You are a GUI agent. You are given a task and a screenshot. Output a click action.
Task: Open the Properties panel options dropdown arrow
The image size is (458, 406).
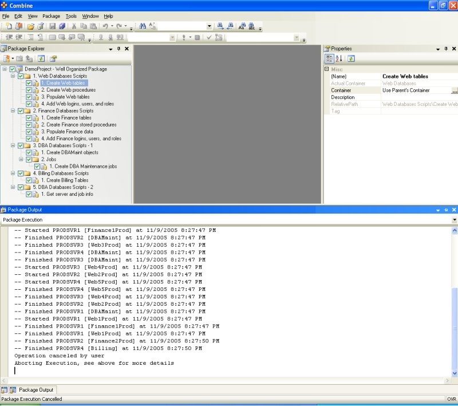click(x=438, y=49)
